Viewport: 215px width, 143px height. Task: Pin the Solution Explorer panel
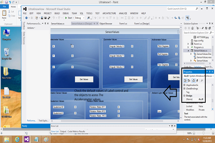click(210, 24)
